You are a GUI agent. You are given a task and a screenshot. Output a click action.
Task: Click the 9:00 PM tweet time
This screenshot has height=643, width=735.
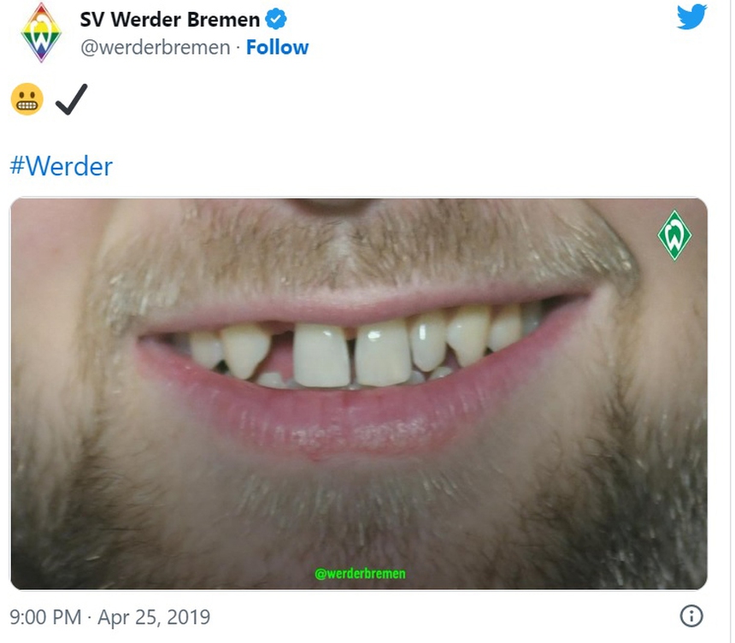click(x=45, y=616)
